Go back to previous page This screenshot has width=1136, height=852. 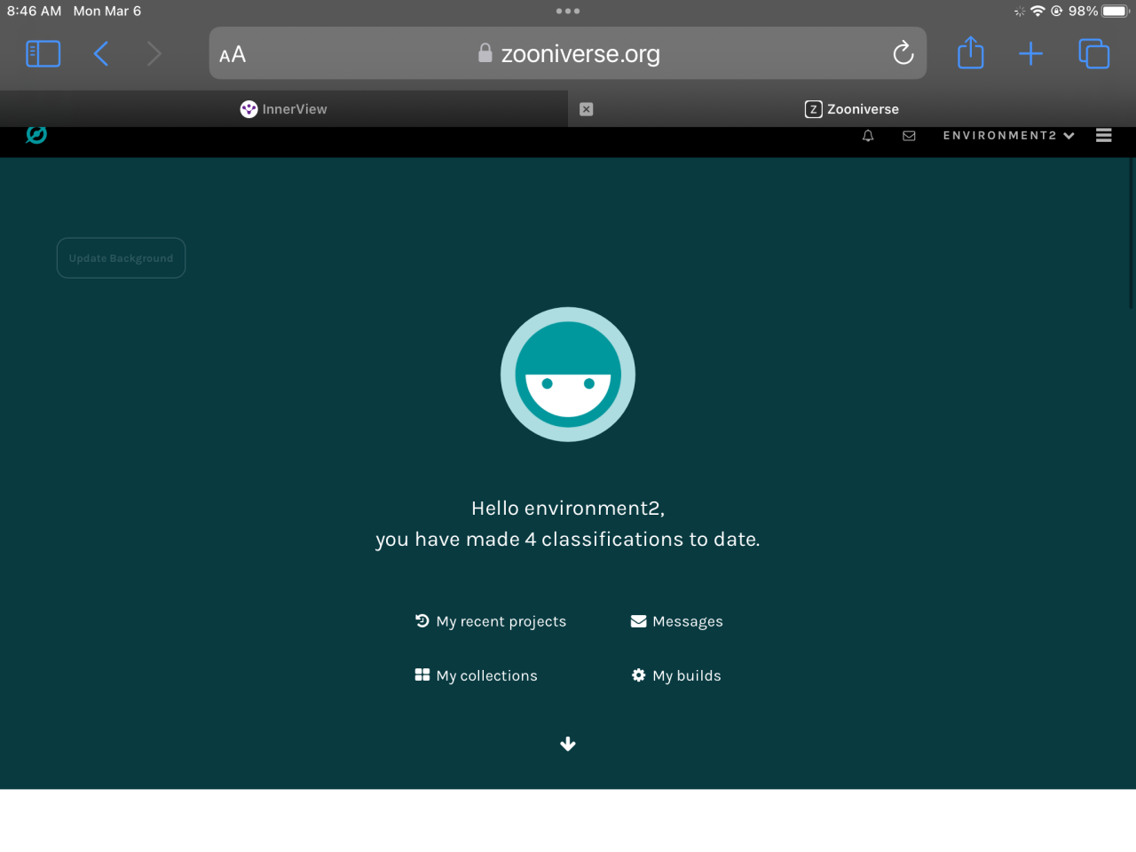pos(101,54)
